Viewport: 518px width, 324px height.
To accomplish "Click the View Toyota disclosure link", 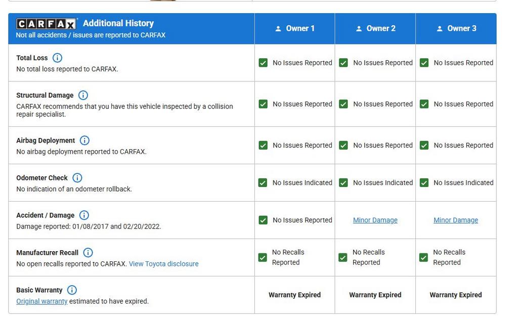I will (163, 264).
